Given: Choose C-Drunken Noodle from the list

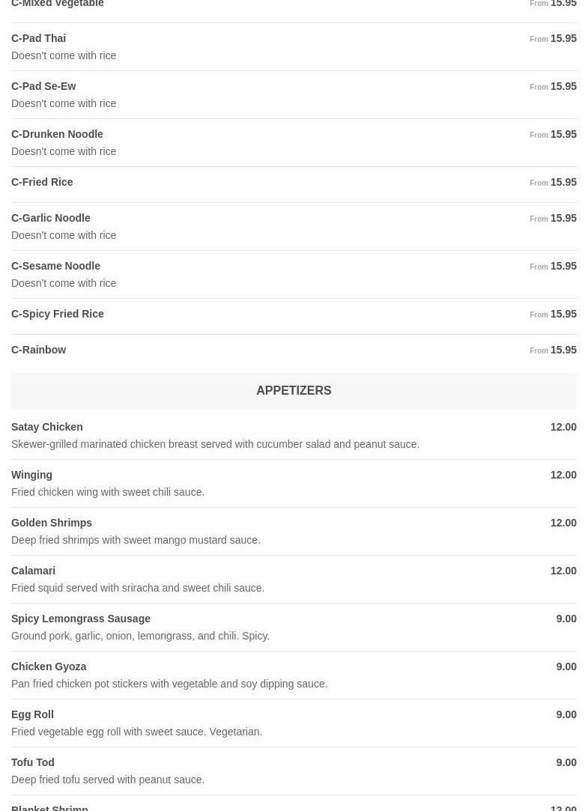Looking at the screenshot, I should 57,134.
